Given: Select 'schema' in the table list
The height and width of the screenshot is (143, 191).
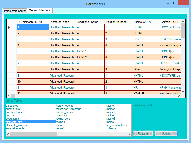Looking at the screenshot, I should [111, 128].
